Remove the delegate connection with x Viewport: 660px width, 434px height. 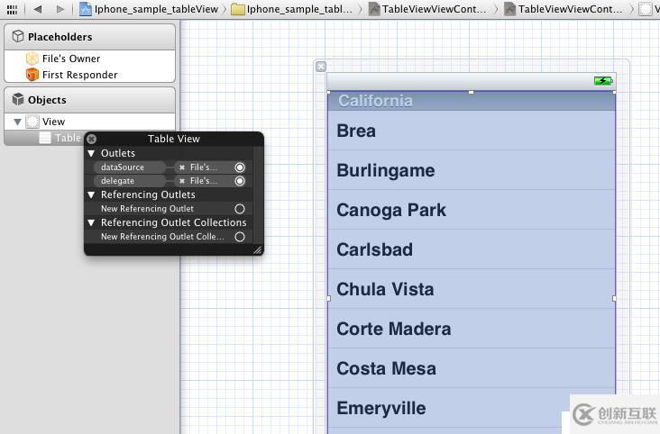(x=182, y=181)
